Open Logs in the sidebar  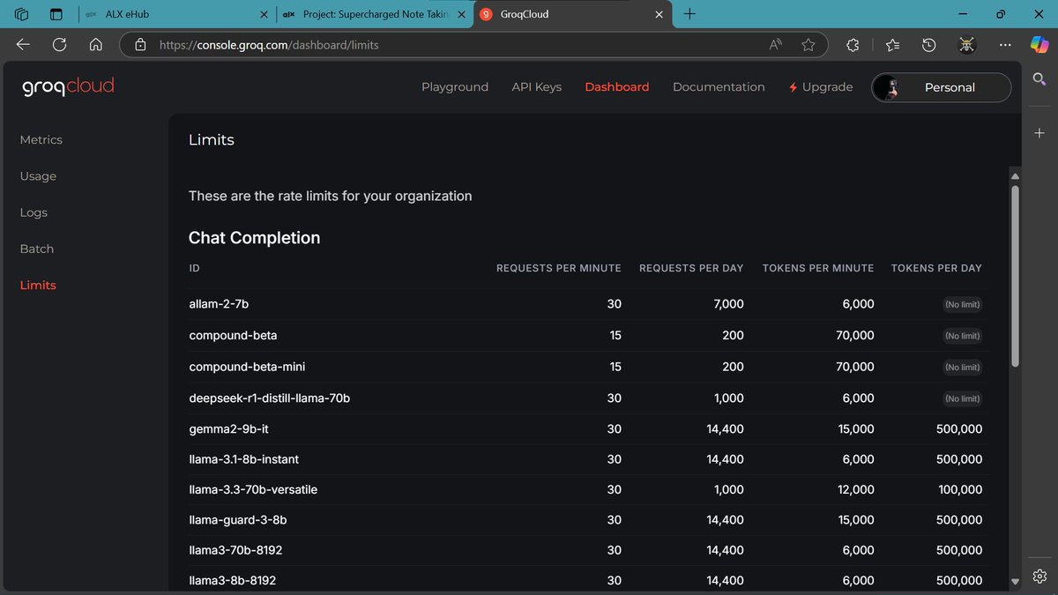(34, 212)
